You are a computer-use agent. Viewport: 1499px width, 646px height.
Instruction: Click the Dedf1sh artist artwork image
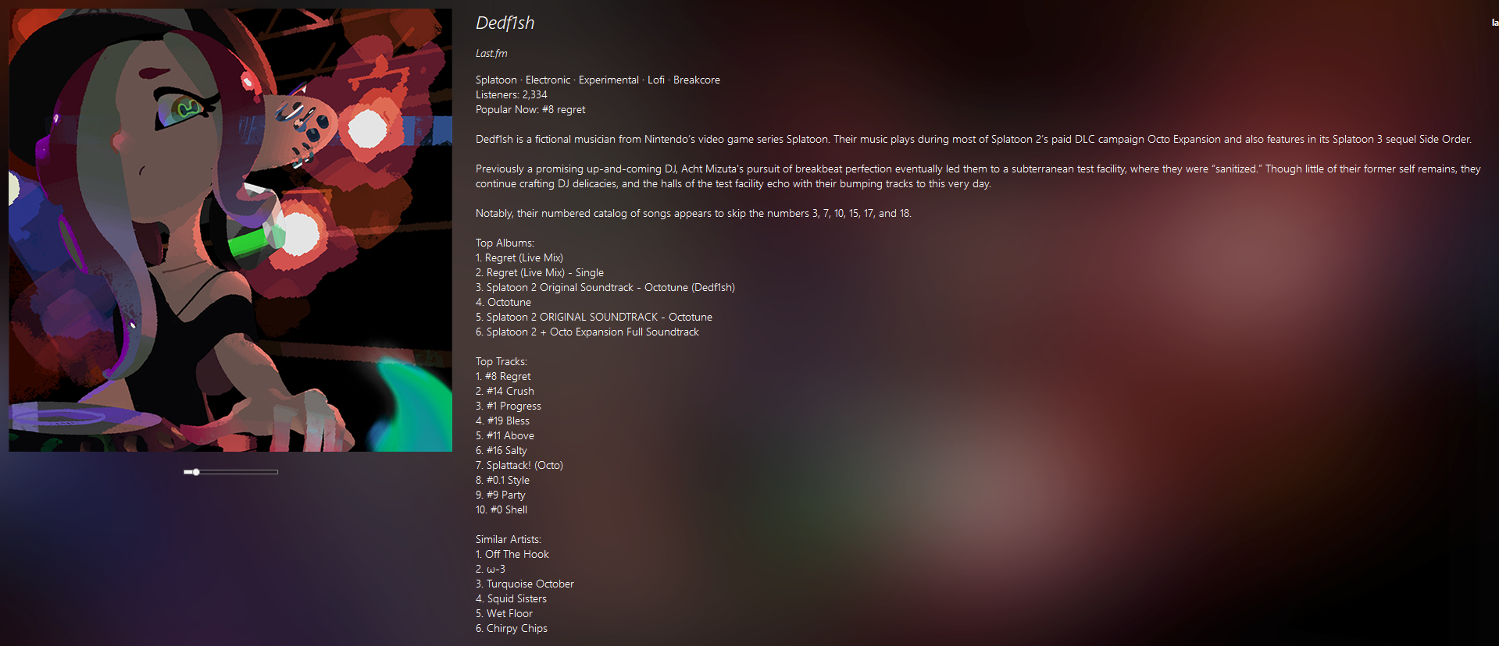pyautogui.click(x=230, y=230)
